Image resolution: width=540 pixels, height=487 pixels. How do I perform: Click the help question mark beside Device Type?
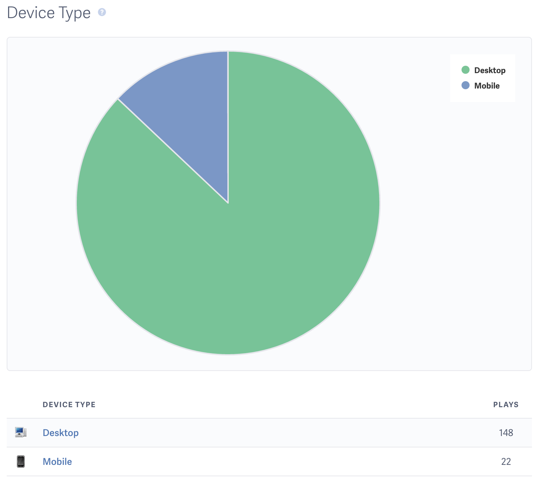tap(102, 12)
